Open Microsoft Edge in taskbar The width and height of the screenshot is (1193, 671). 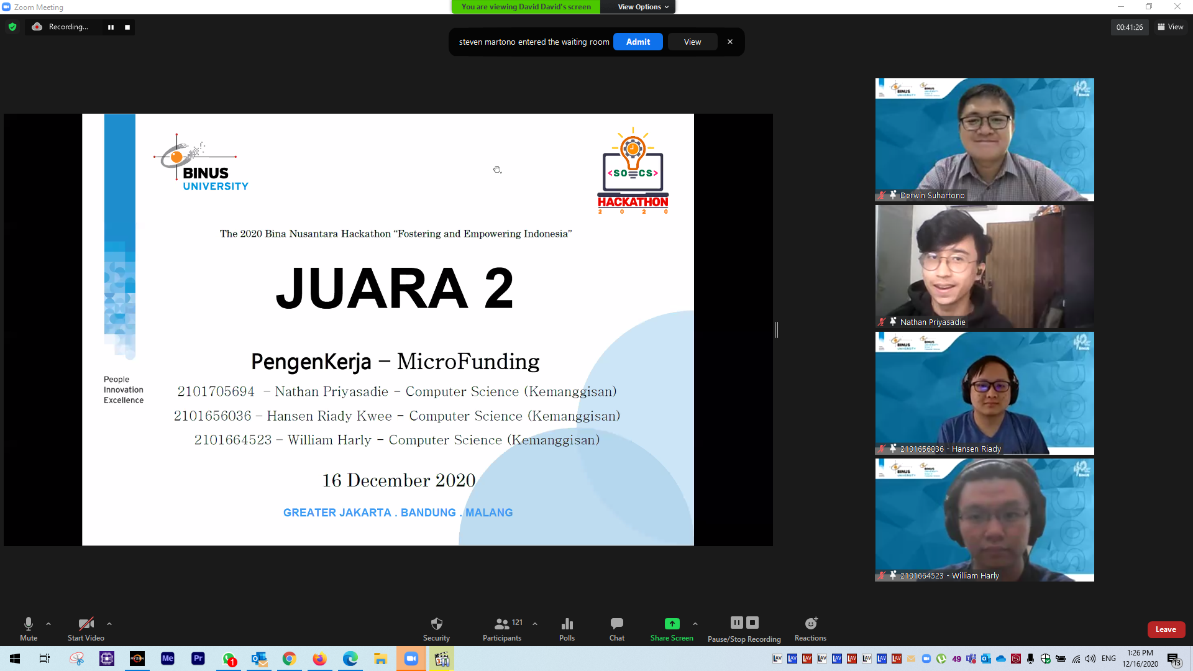tap(350, 659)
